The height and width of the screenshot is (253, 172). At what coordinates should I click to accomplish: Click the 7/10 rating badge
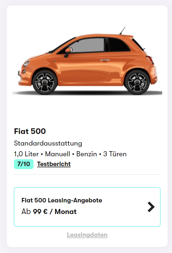point(24,164)
